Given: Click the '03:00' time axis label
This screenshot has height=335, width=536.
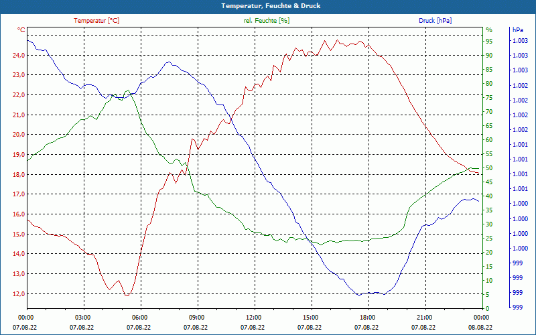Looking at the screenshot, I should click(x=82, y=317).
